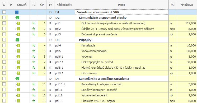
Task: Click the ČP column header
Action: (x=42, y=5)
